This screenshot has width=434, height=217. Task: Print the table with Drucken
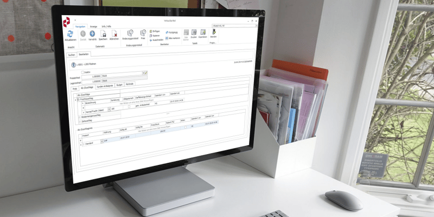coord(194,33)
